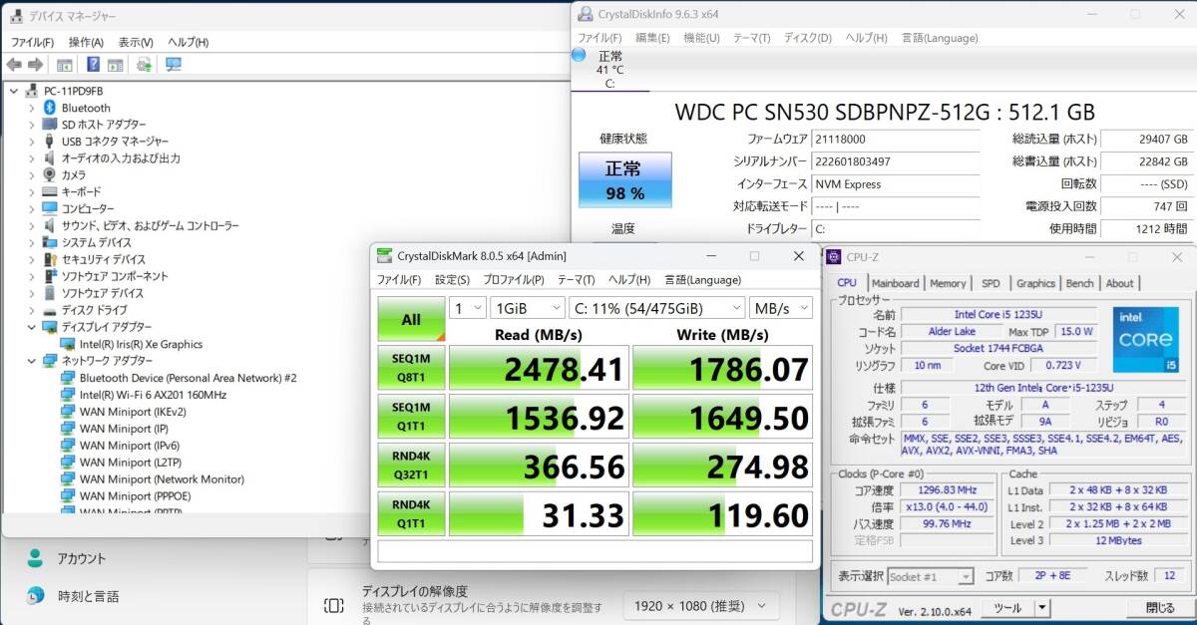1197x625 pixels.
Task: Click the CPU-Z 閉じる button
Action: (1160, 607)
